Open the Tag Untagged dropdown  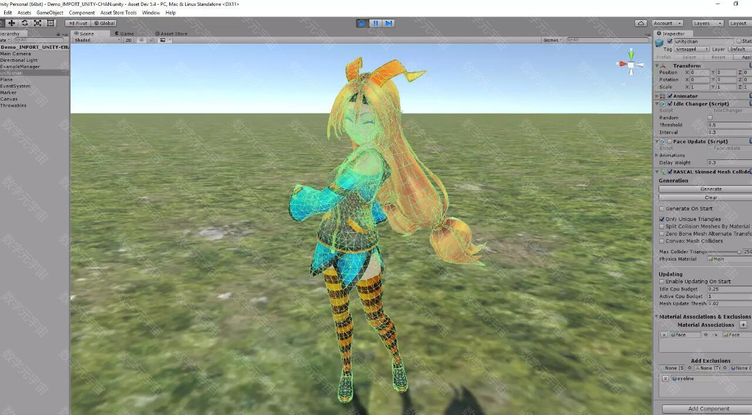[x=692, y=49]
